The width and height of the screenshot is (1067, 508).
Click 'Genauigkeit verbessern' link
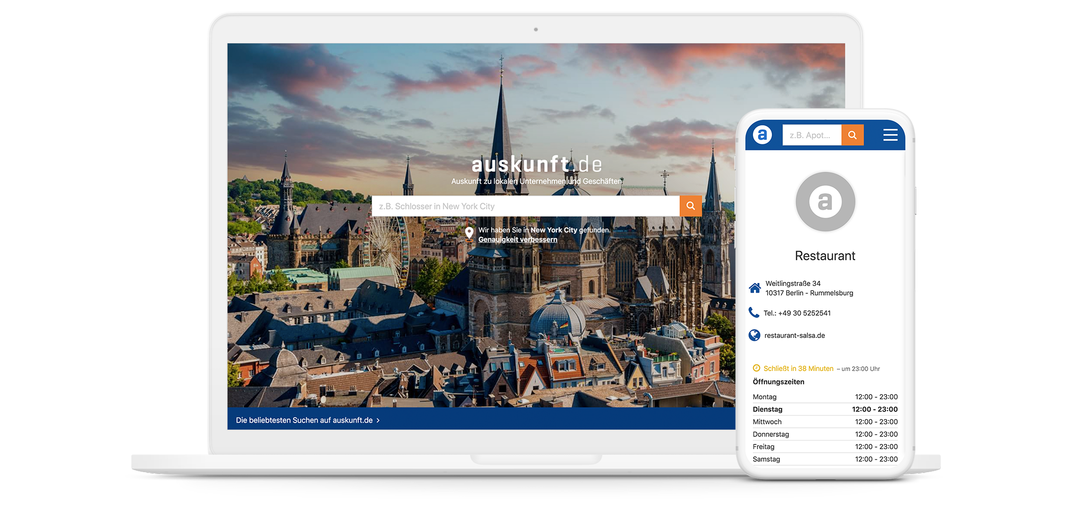518,240
